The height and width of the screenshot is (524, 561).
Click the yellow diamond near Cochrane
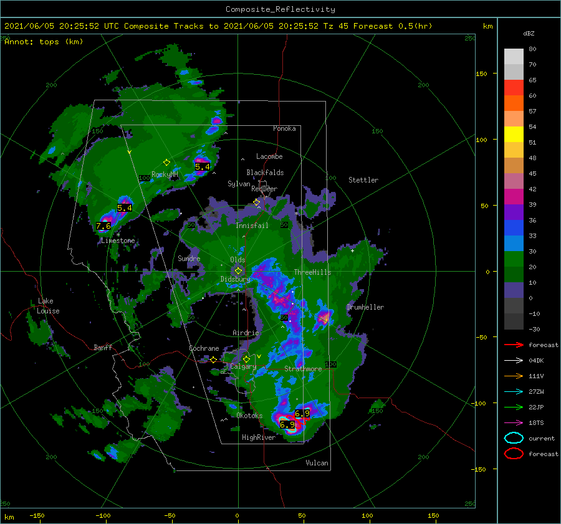click(213, 360)
